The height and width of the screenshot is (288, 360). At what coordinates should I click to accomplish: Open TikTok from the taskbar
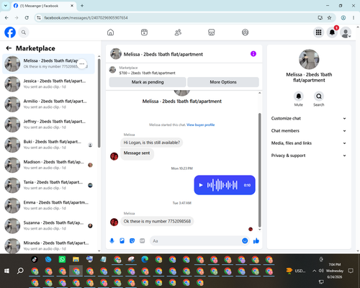35,259
